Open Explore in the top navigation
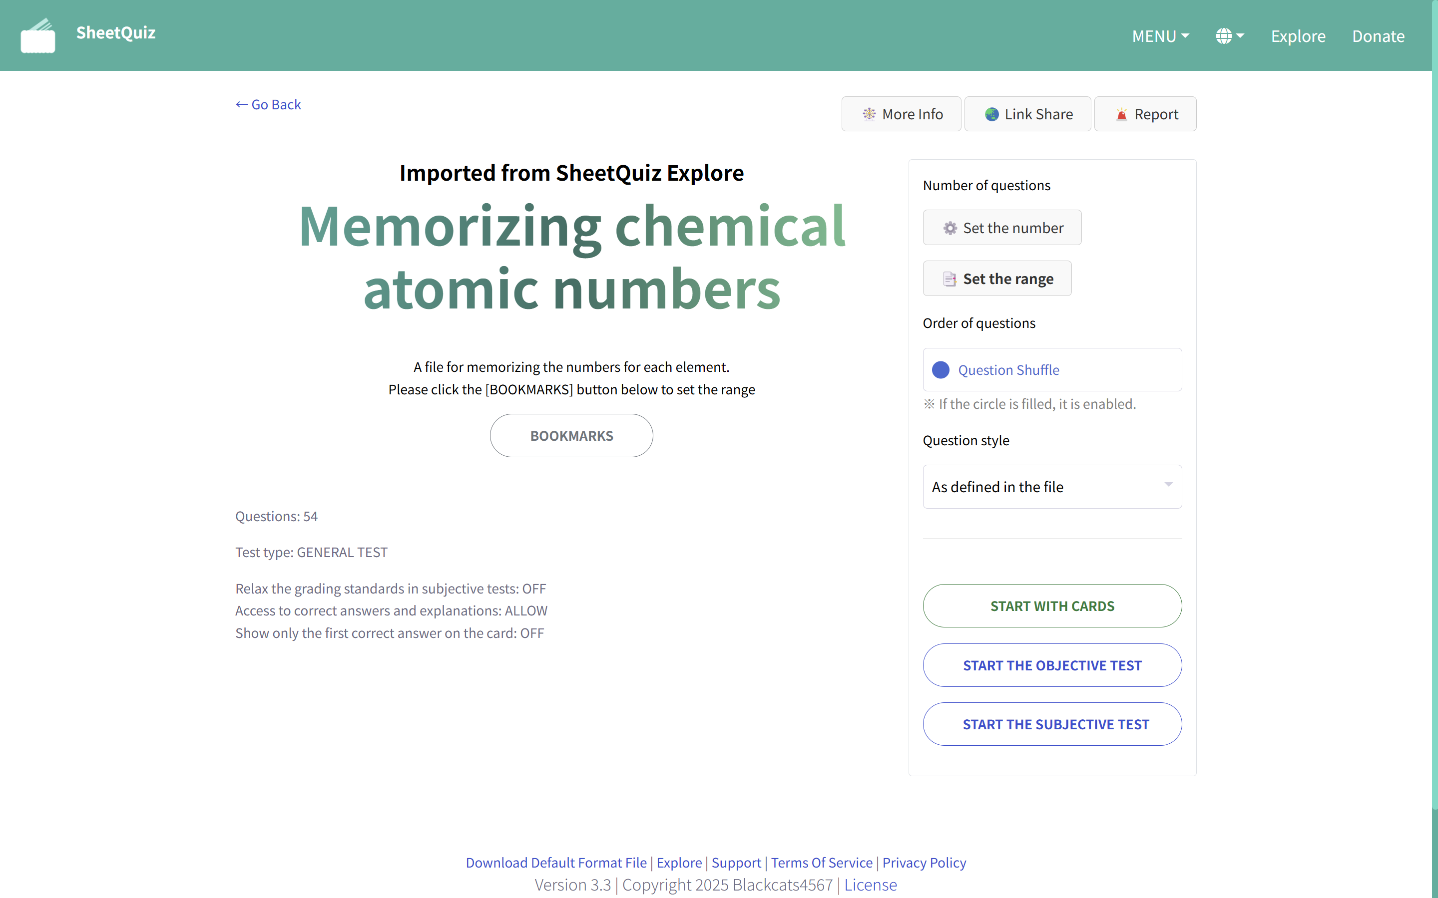The width and height of the screenshot is (1438, 898). [x=1298, y=36]
